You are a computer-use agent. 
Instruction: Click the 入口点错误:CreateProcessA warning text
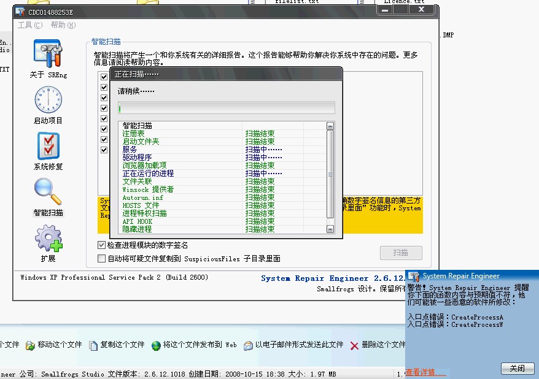pos(455,317)
